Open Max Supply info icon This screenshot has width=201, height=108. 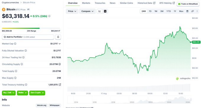coord(15,78)
